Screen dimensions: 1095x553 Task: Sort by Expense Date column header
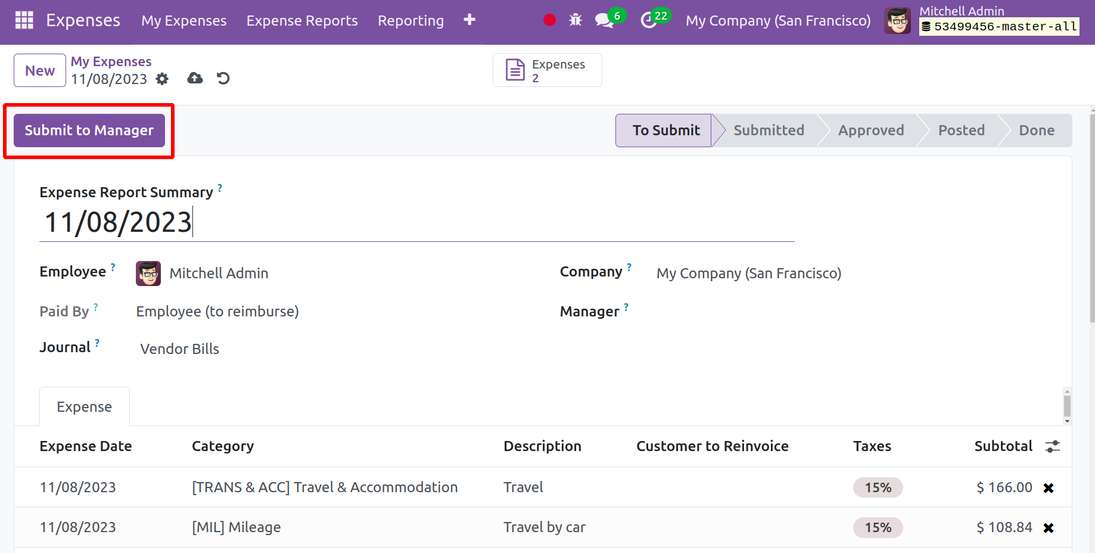tap(86, 446)
